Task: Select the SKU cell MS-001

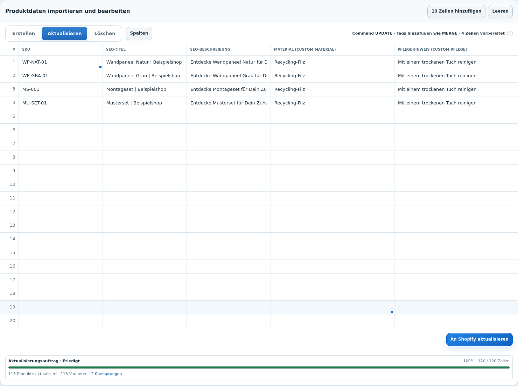Action: point(61,89)
